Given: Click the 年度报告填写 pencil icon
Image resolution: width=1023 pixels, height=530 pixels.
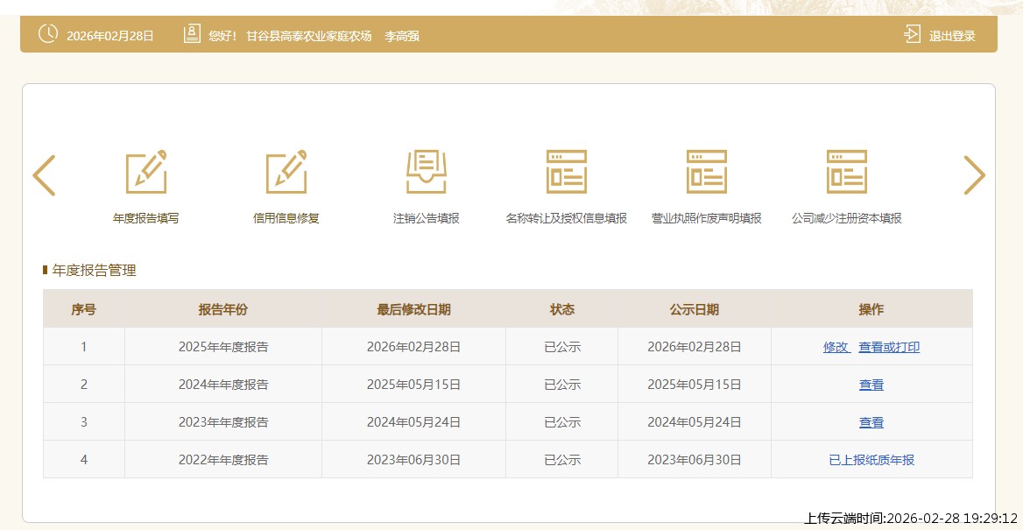Looking at the screenshot, I should tap(146, 172).
